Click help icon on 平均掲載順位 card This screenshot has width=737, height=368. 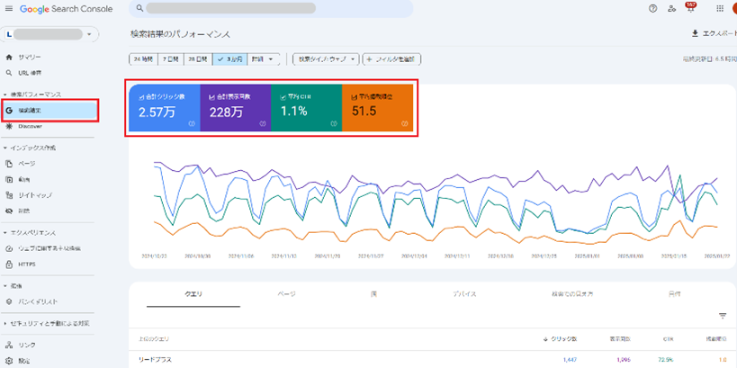click(404, 123)
